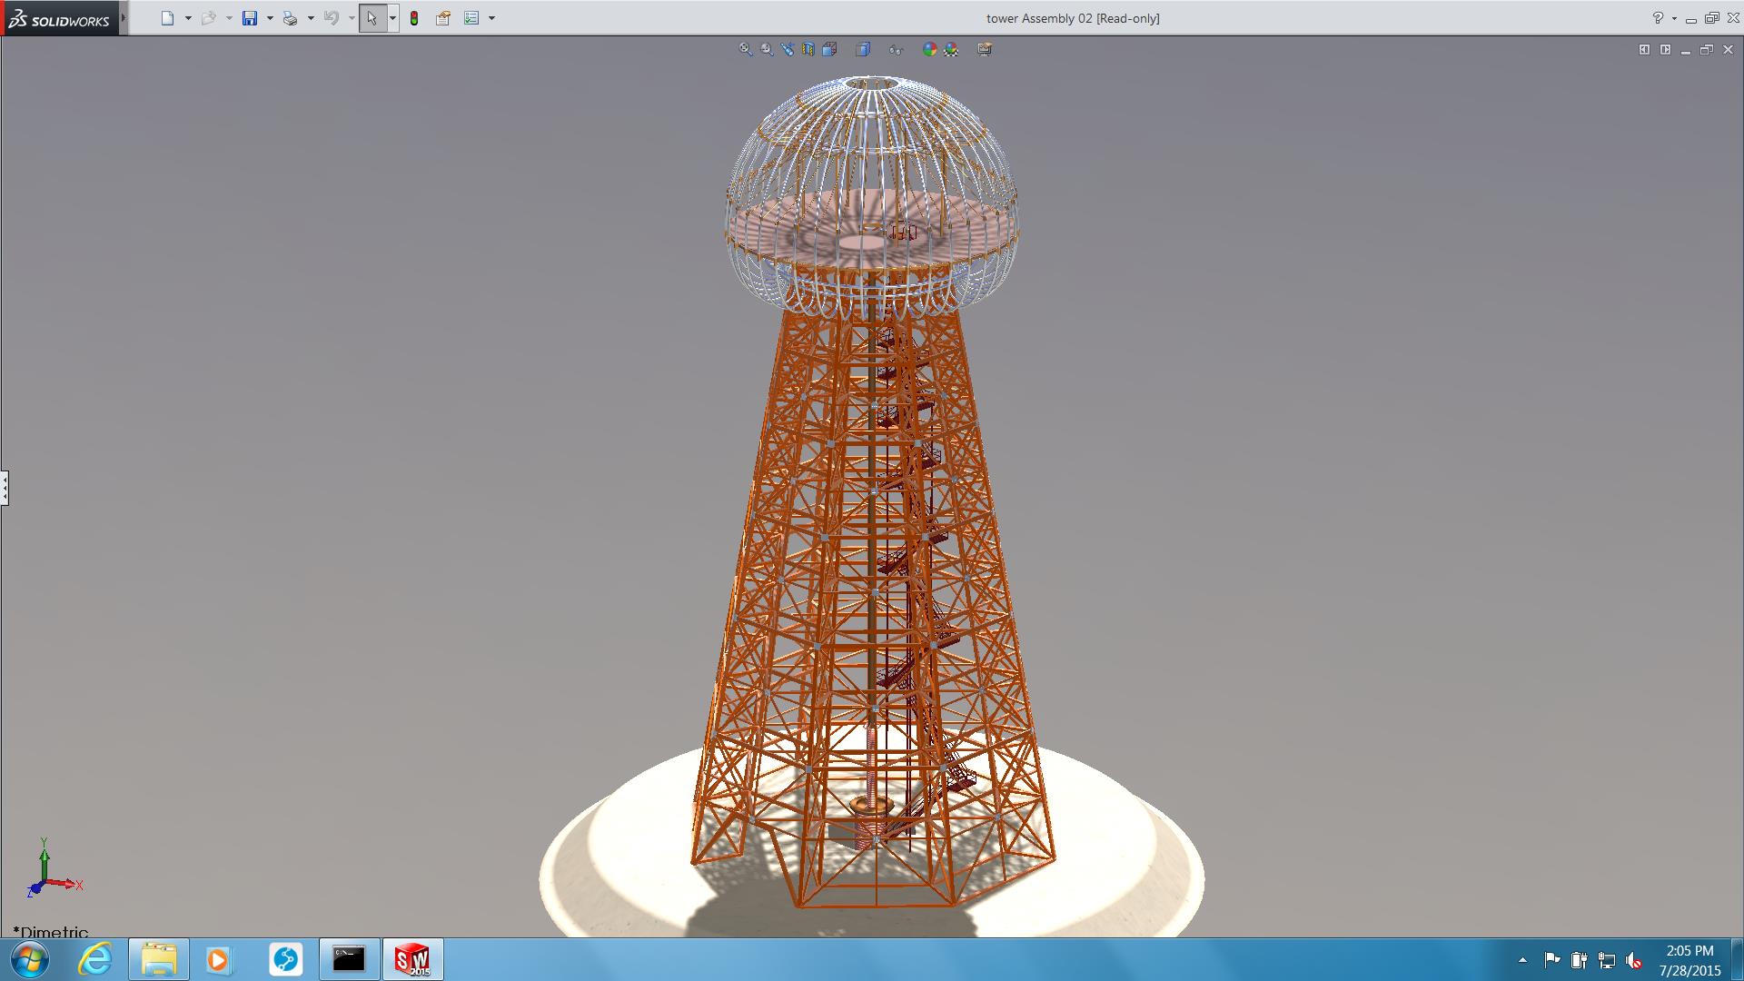
Task: Click Zoom to Fit magnifier icon
Action: 746,50
